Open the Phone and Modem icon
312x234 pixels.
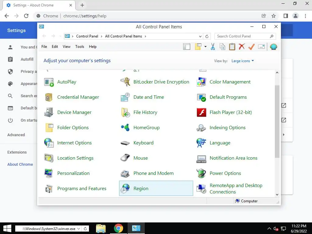coord(125,173)
